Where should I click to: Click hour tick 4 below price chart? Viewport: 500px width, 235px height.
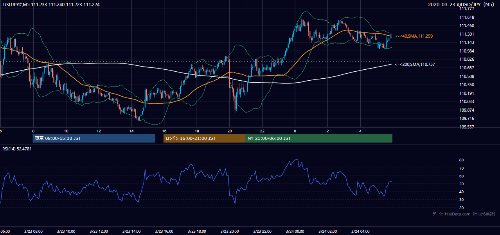(361, 131)
